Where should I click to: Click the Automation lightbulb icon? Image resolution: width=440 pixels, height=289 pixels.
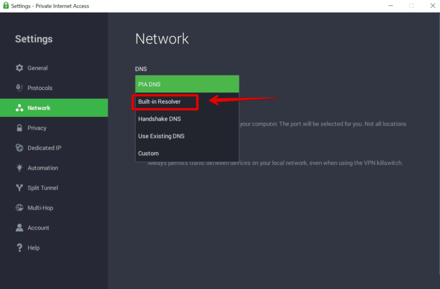point(19,168)
